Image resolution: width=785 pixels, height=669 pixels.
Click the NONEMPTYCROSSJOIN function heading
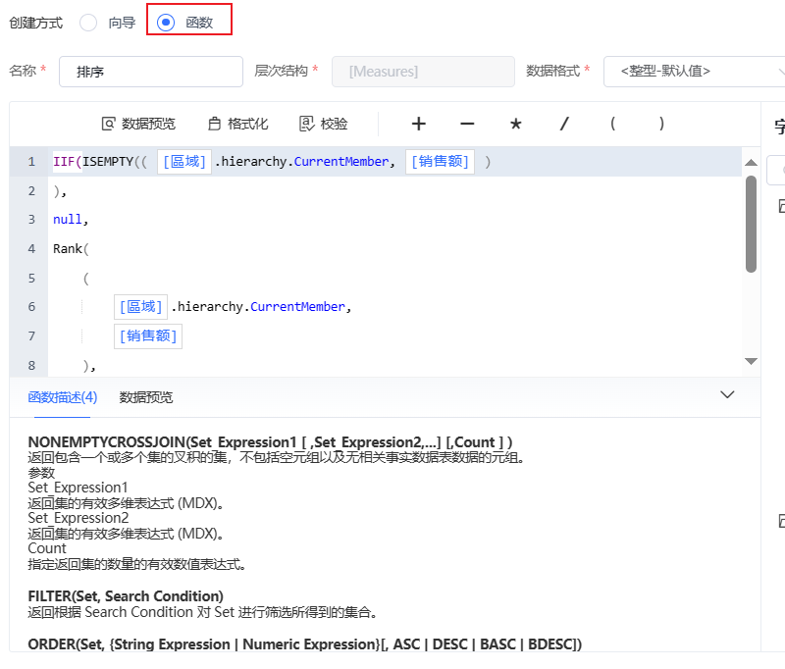pos(271,442)
